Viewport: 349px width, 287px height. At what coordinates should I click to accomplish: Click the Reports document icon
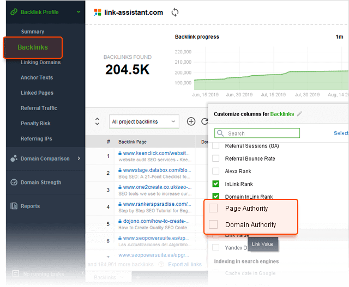tap(14, 206)
